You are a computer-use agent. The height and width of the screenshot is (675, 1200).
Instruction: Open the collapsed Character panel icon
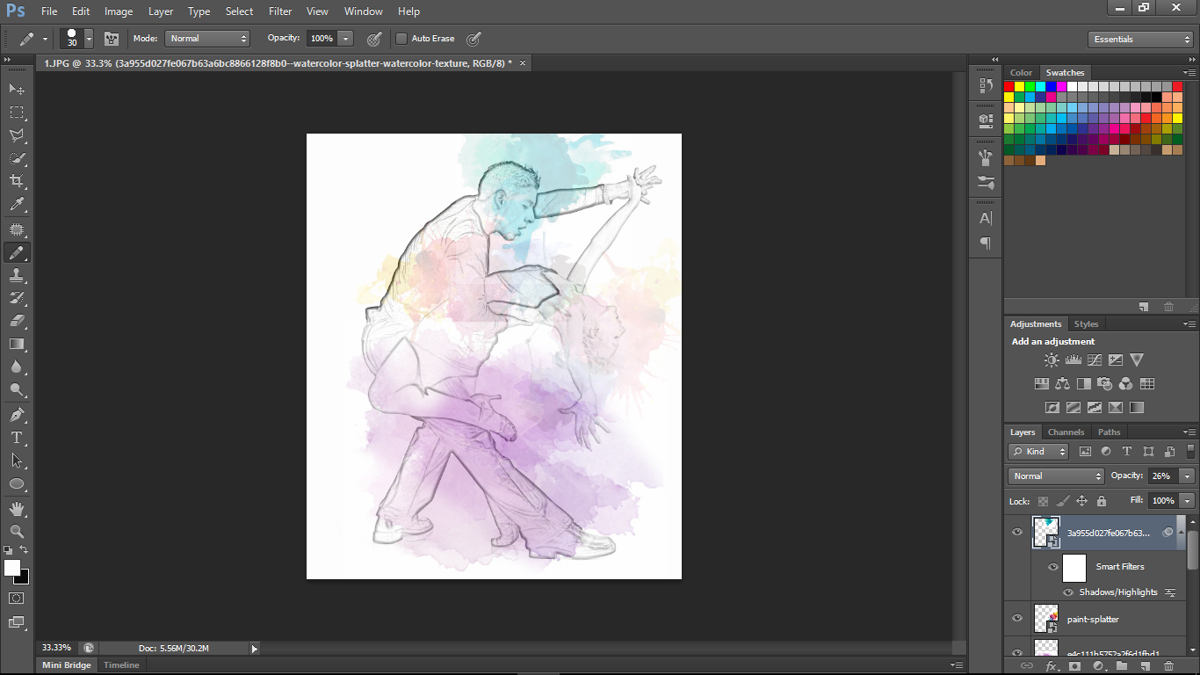[x=986, y=218]
